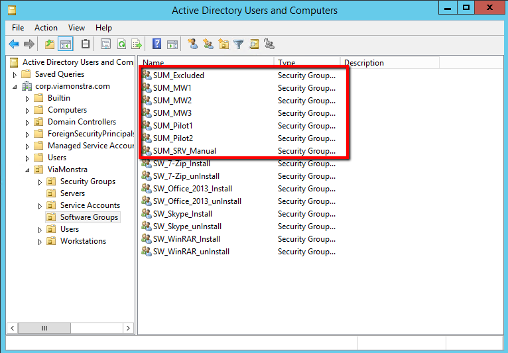Click the Filter funnel icon
The width and height of the screenshot is (508, 353).
tap(238, 44)
